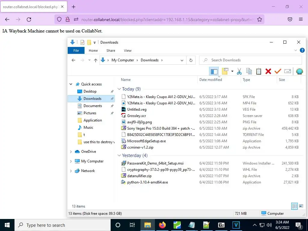Click the Search Downloads field
Image resolution: width=308 pixels, height=231 pixels.
pyautogui.click(x=251, y=60)
